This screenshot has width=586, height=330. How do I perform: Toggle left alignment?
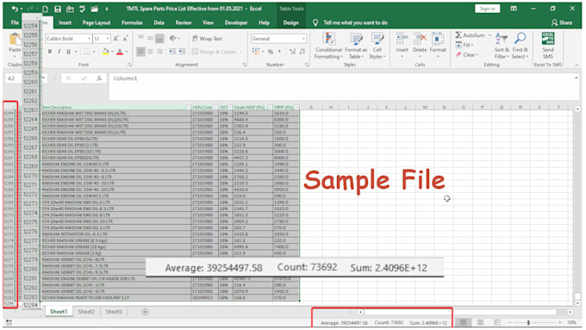140,52
